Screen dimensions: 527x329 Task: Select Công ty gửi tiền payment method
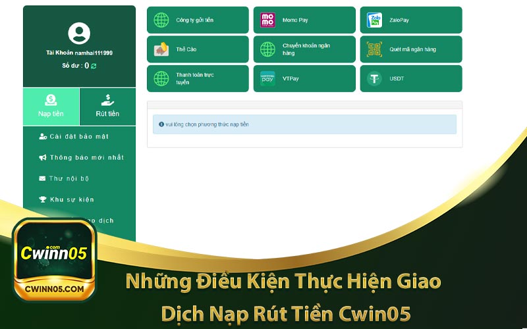[x=198, y=20]
